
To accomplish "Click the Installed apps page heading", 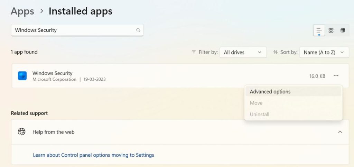I will tap(80, 11).
